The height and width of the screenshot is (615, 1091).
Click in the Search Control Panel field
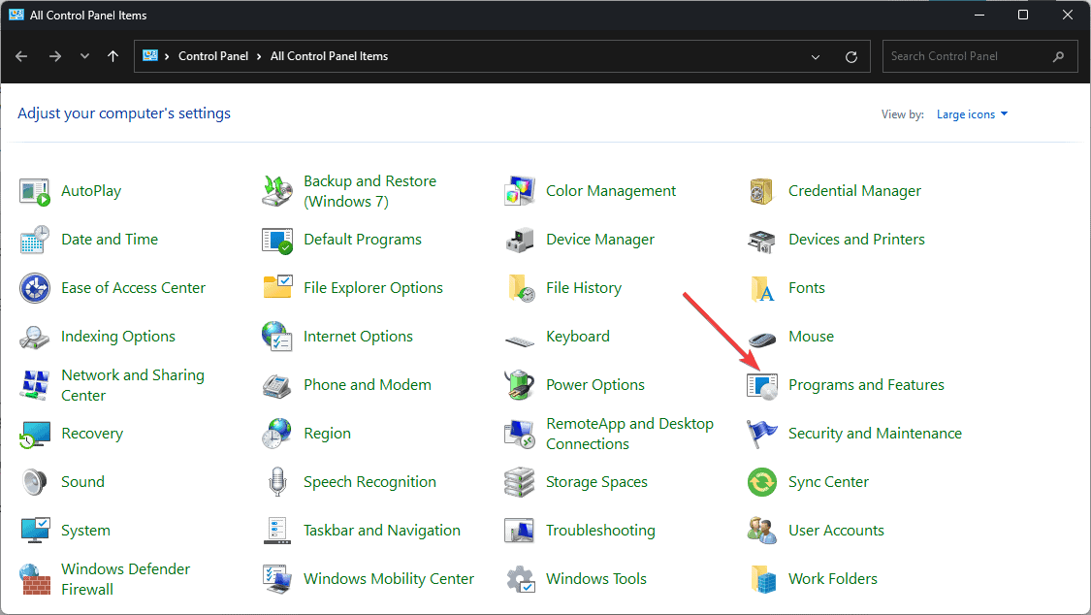coord(979,56)
